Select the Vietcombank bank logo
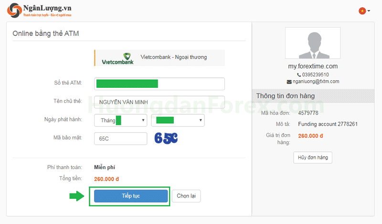 [x=117, y=58]
